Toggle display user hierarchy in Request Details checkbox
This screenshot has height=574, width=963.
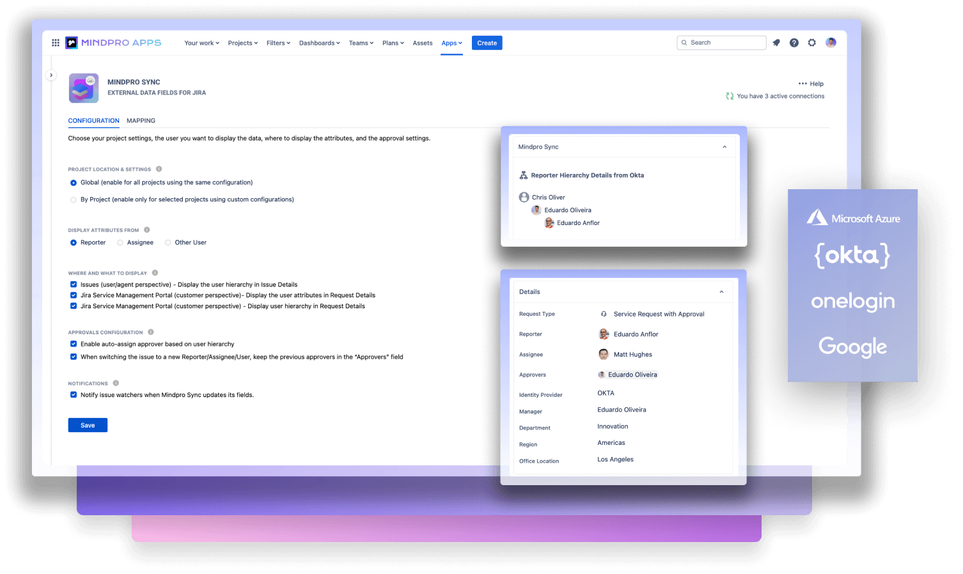pos(74,306)
